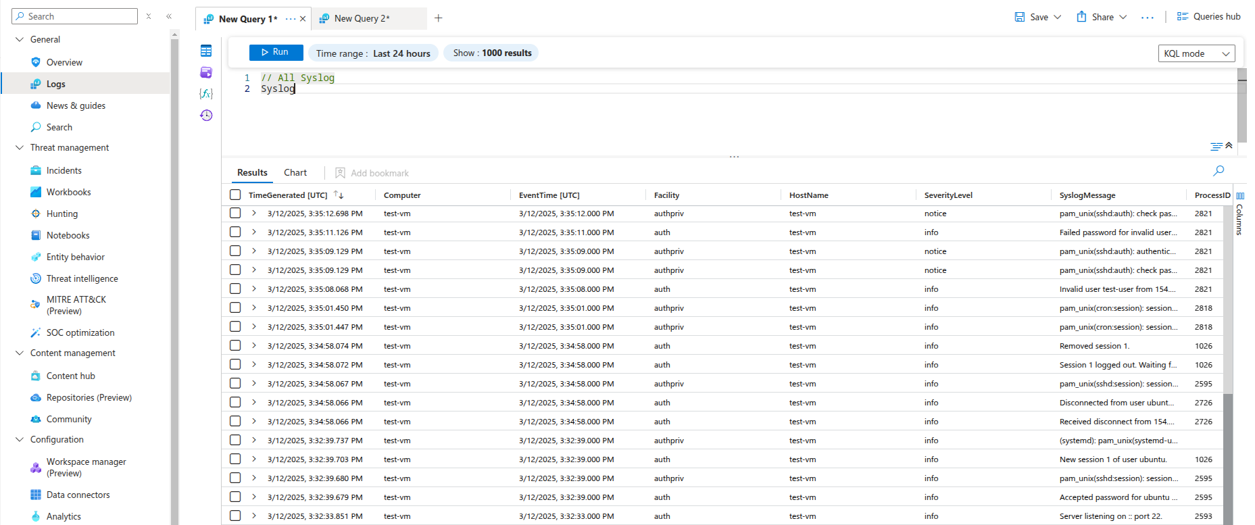Click the Data connectors grid icon
Screen dimensions: 1255x525
[x=36, y=495]
